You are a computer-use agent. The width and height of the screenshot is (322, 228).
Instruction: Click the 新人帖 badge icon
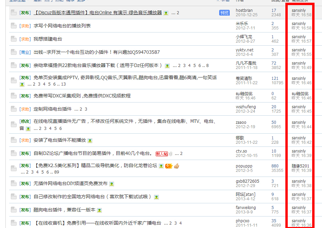click(x=162, y=154)
